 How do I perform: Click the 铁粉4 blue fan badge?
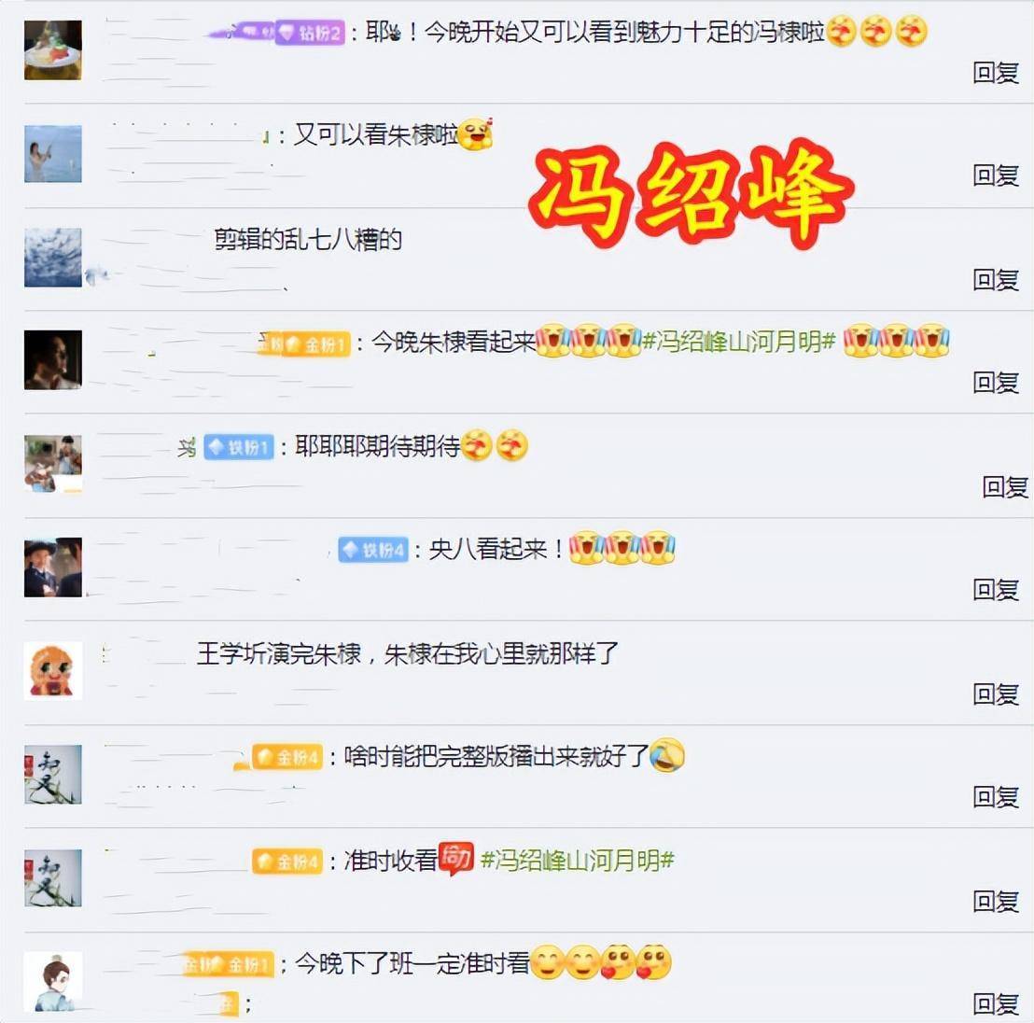click(x=373, y=550)
